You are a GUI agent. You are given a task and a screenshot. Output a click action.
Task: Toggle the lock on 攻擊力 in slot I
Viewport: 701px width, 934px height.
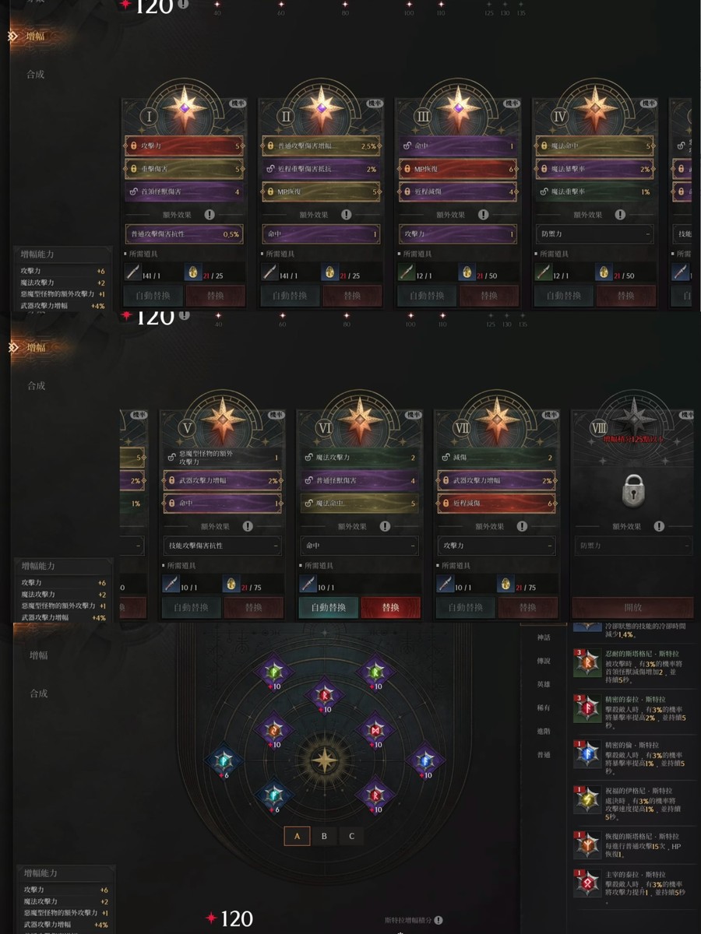pyautogui.click(x=134, y=146)
